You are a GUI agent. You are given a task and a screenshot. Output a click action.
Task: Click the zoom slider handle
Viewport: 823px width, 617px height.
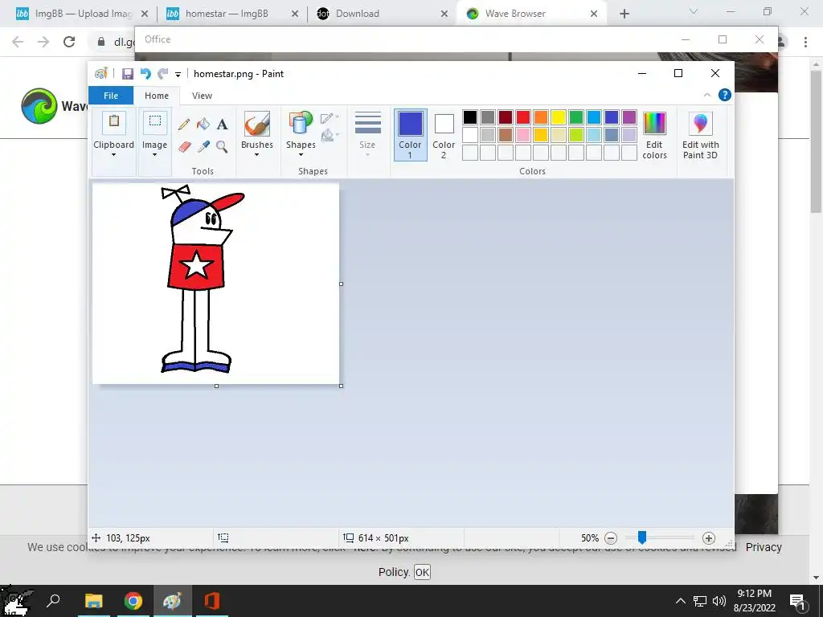tap(641, 537)
